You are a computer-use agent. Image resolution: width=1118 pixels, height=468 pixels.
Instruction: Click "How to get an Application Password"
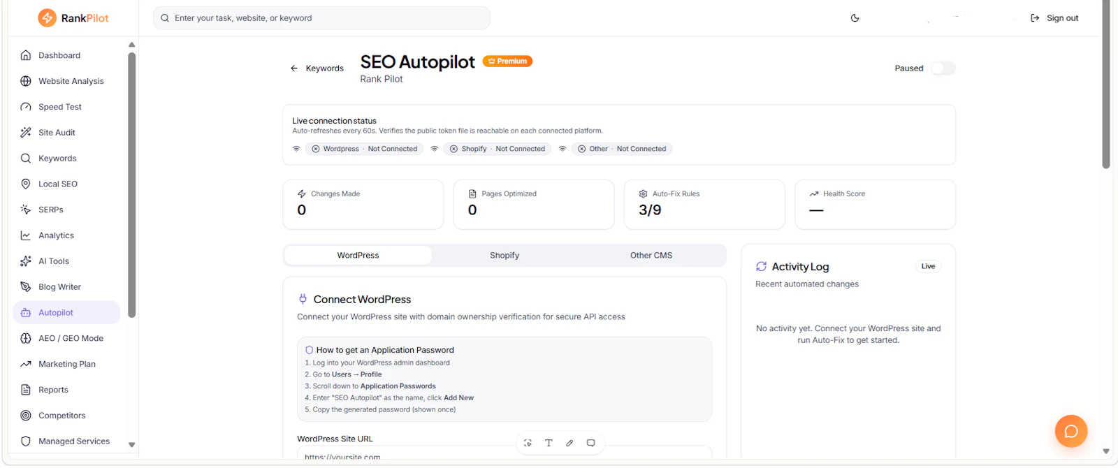click(x=385, y=350)
